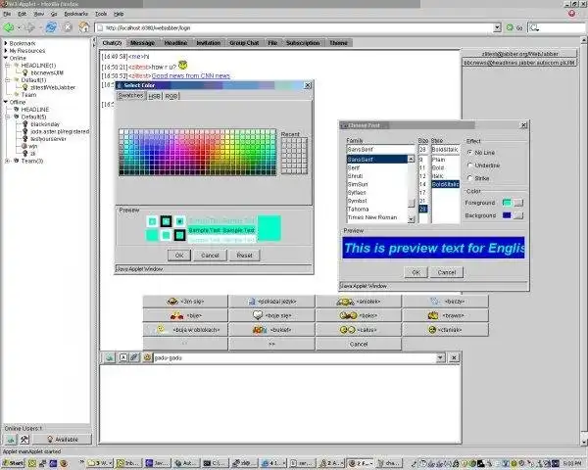Switch to the HSB tab in Select Color
The image size is (588, 470).
(154, 96)
